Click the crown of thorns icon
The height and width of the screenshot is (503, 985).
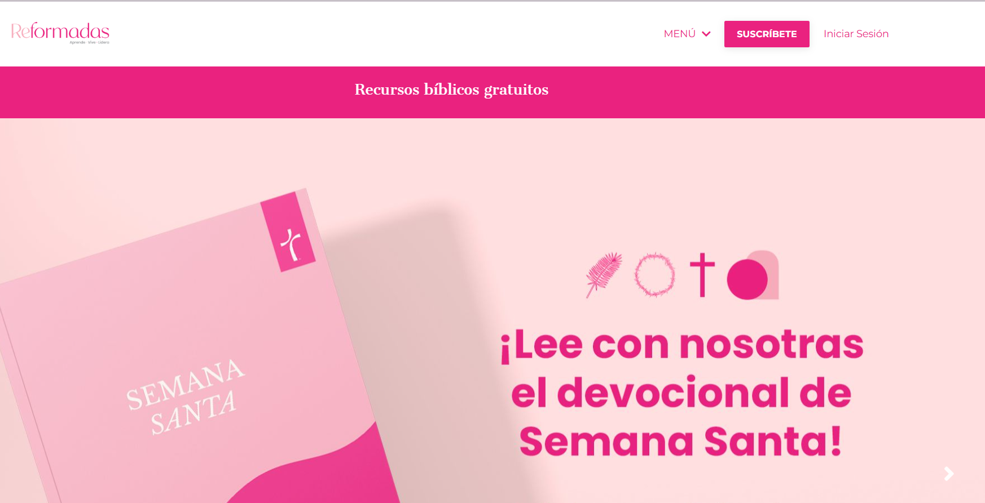[x=654, y=275]
